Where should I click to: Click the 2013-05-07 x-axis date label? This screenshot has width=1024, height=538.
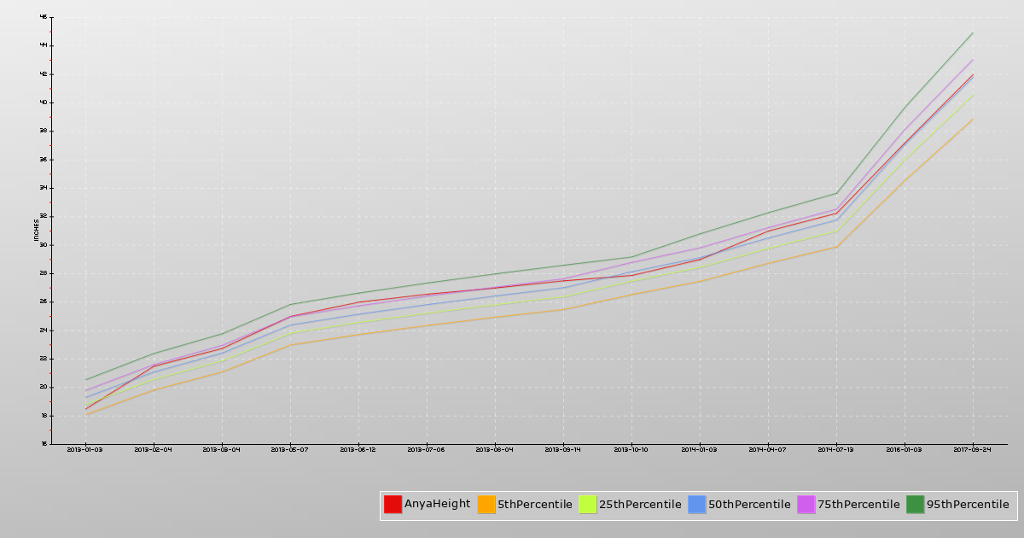290,449
